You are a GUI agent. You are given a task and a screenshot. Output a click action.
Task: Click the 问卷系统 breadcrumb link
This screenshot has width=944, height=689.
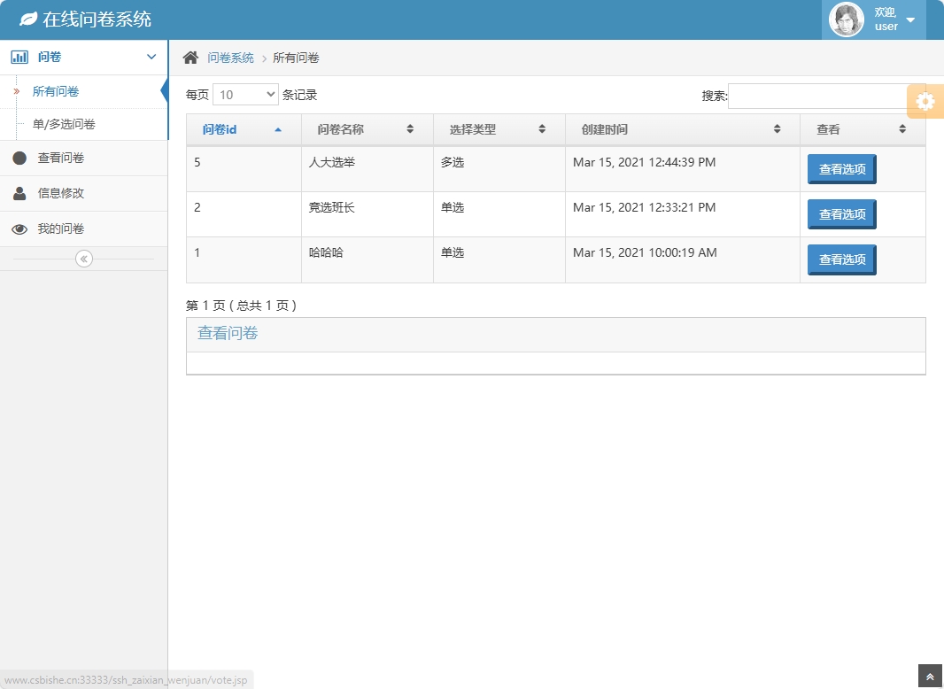point(230,58)
